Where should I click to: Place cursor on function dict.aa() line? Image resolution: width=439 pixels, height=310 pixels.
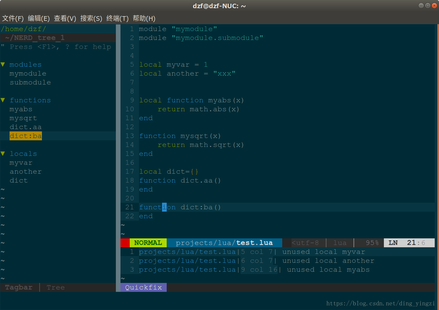[180, 181]
